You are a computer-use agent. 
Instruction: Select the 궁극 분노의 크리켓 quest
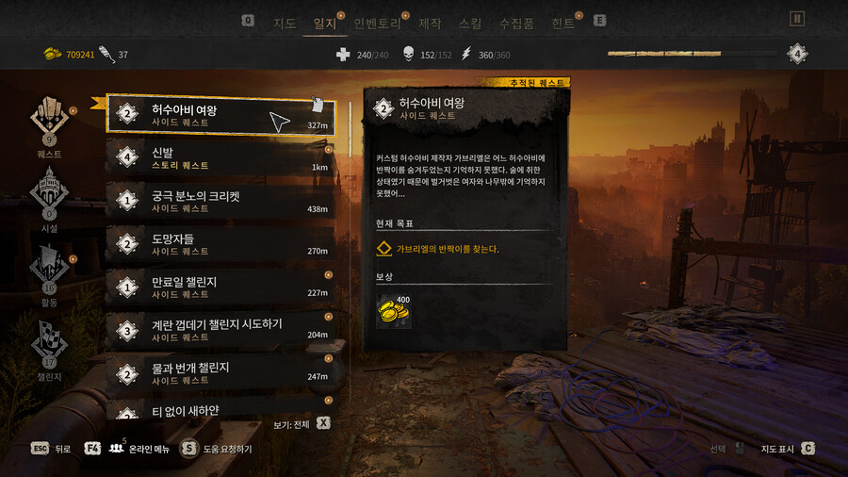[x=220, y=201]
